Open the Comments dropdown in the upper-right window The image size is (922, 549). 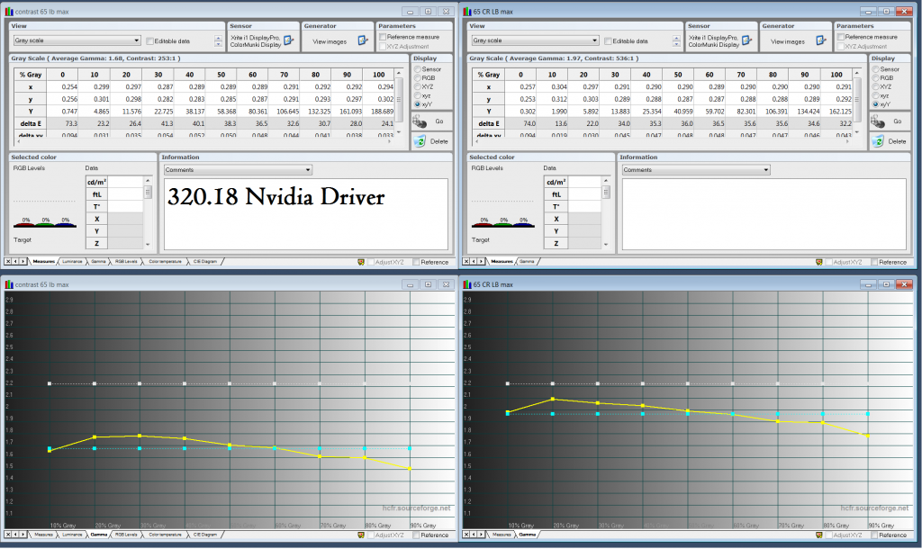[x=696, y=170]
